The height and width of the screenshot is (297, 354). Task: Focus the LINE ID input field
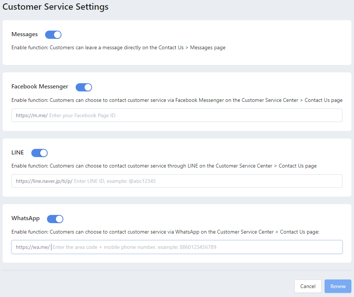[x=177, y=181]
